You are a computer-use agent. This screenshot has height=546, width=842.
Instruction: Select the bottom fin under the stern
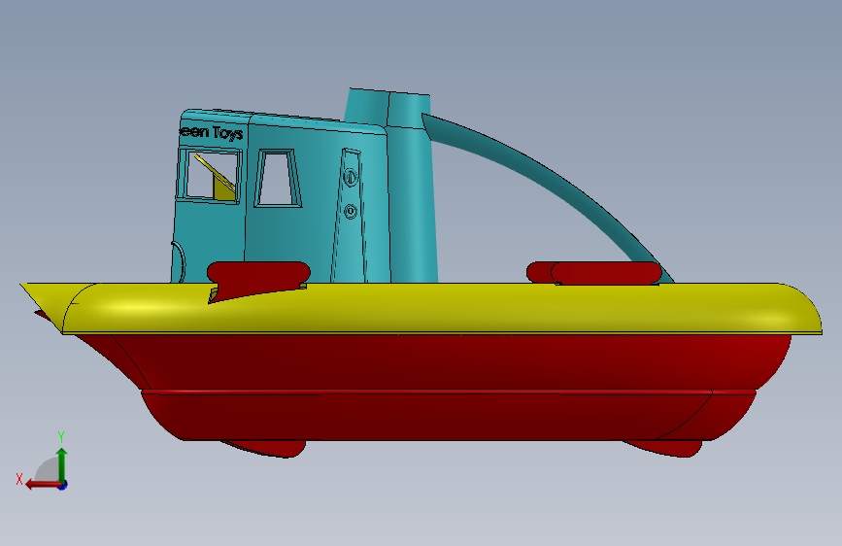point(665,448)
